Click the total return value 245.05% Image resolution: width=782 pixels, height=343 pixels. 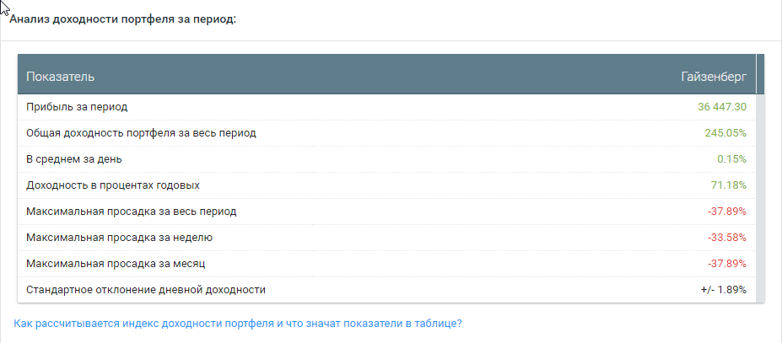[725, 133]
